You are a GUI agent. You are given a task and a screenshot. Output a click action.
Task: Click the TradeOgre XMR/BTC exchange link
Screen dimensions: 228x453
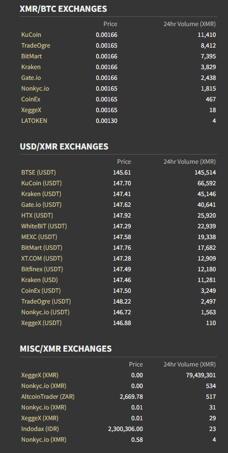coord(36,46)
